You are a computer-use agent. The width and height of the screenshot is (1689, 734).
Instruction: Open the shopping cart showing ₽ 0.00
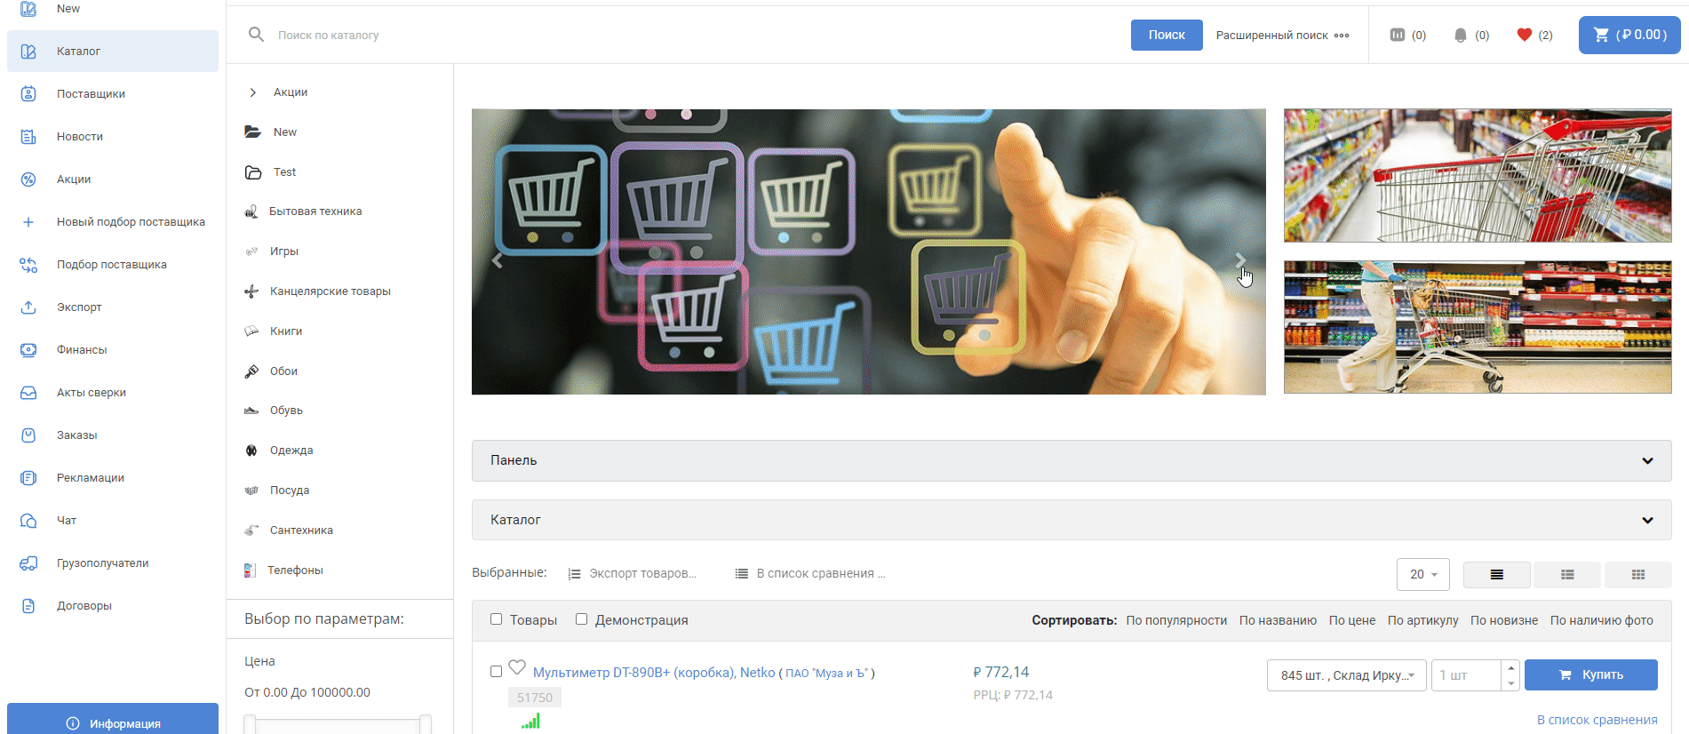coord(1629,35)
